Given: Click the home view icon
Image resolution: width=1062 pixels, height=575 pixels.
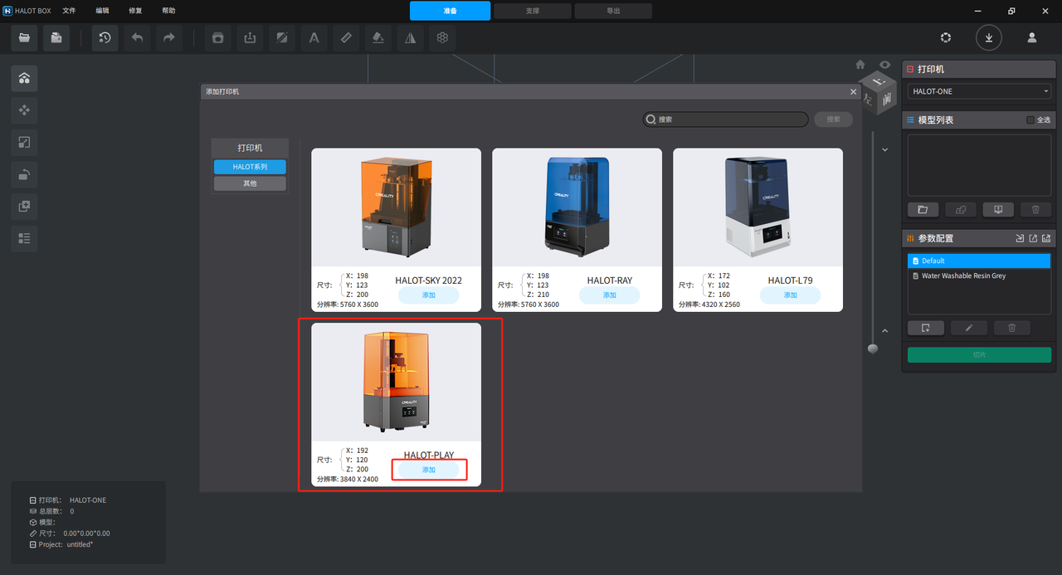Looking at the screenshot, I should (860, 65).
